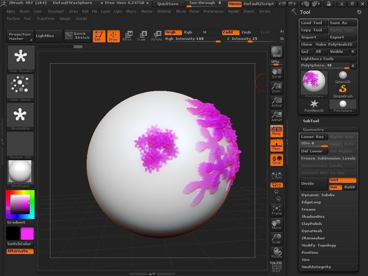Set canvas to AAHalf size
The width and height of the screenshot is (368, 276).
coord(276,116)
